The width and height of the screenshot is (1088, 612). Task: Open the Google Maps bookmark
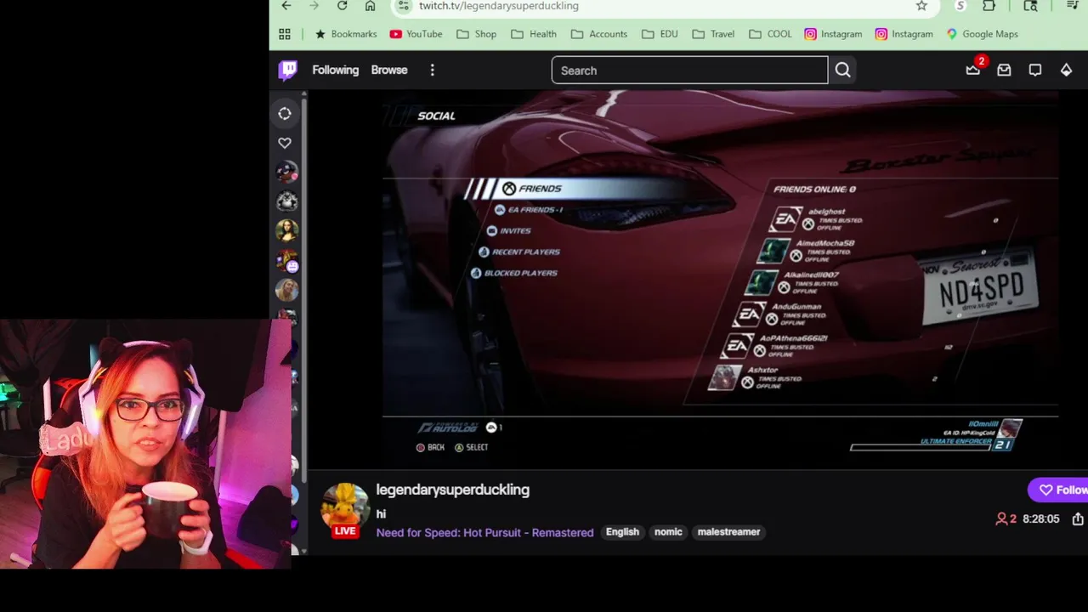coord(982,34)
